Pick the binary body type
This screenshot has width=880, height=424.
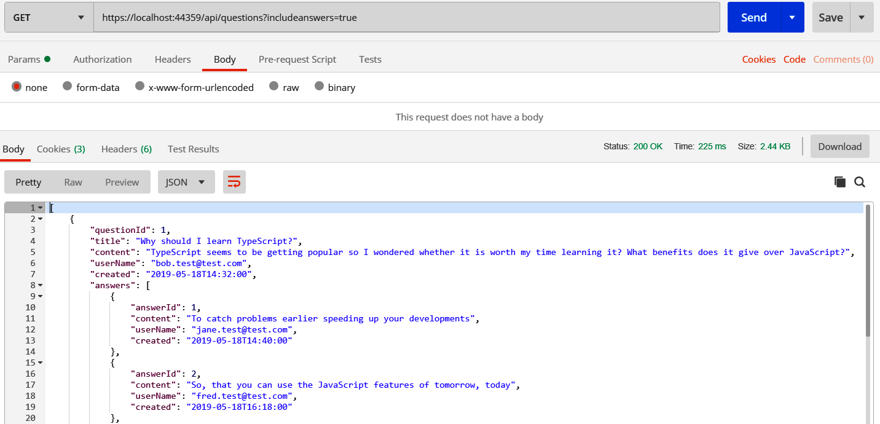tap(319, 87)
